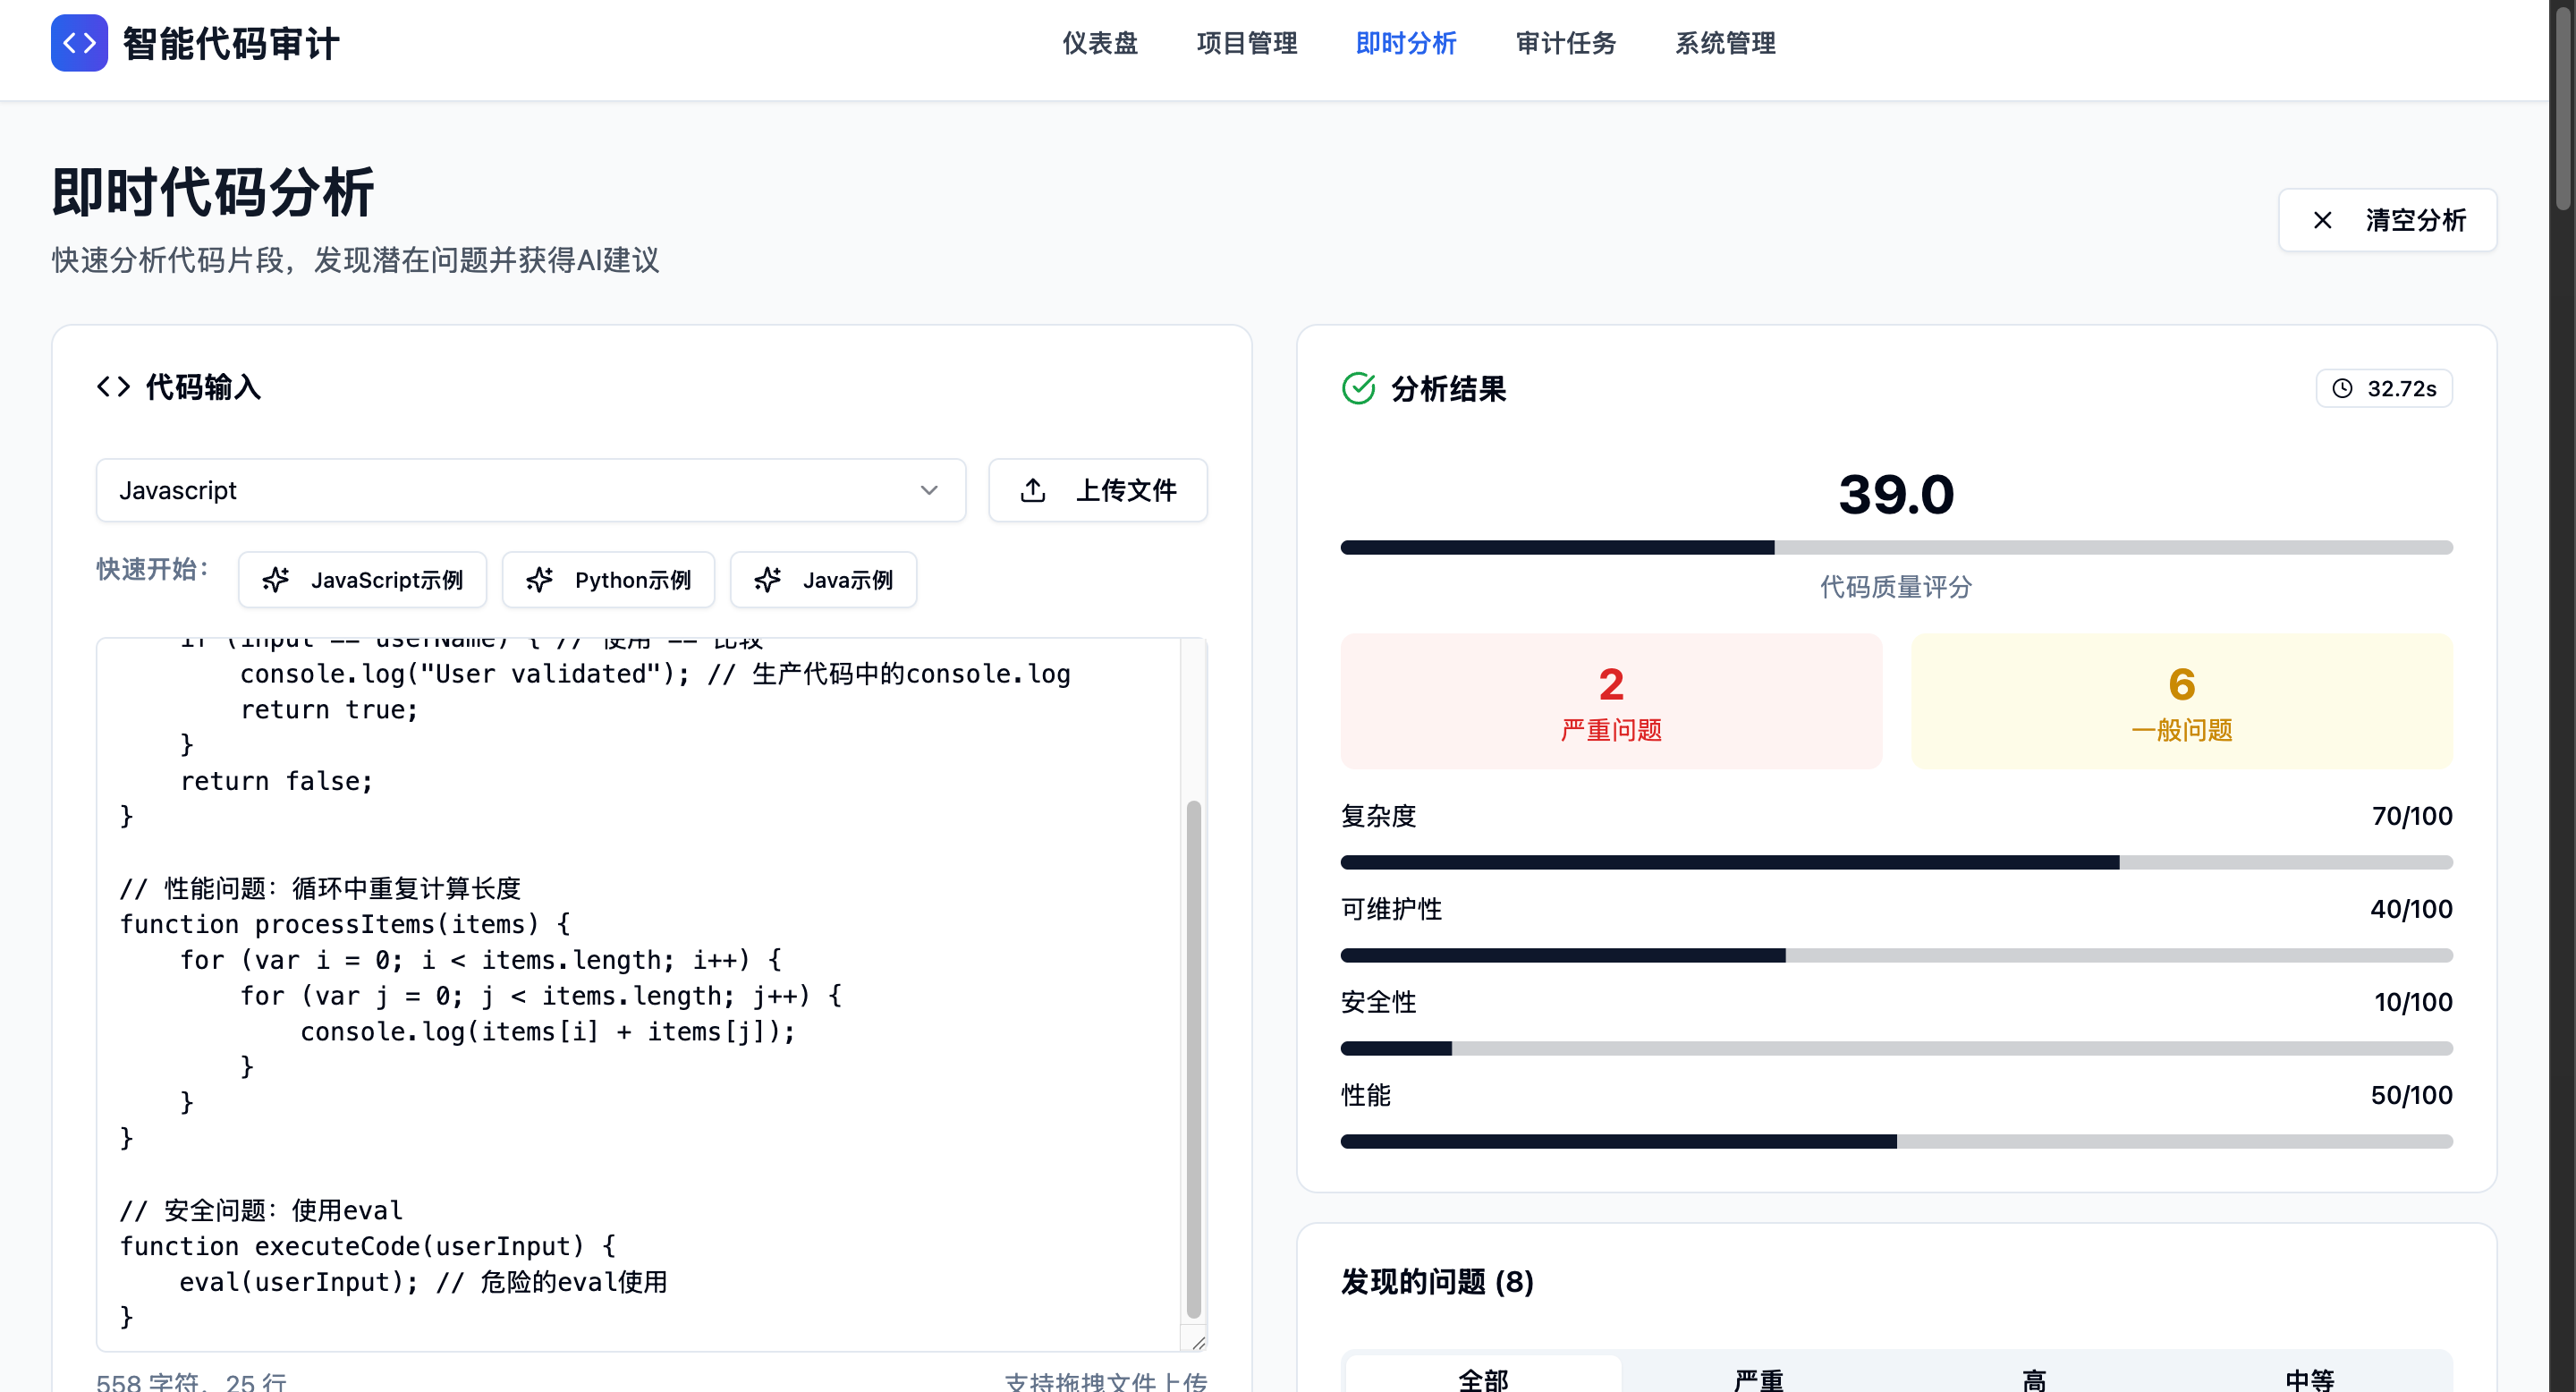
Task: Click the 上传文件 button
Action: tap(1097, 490)
